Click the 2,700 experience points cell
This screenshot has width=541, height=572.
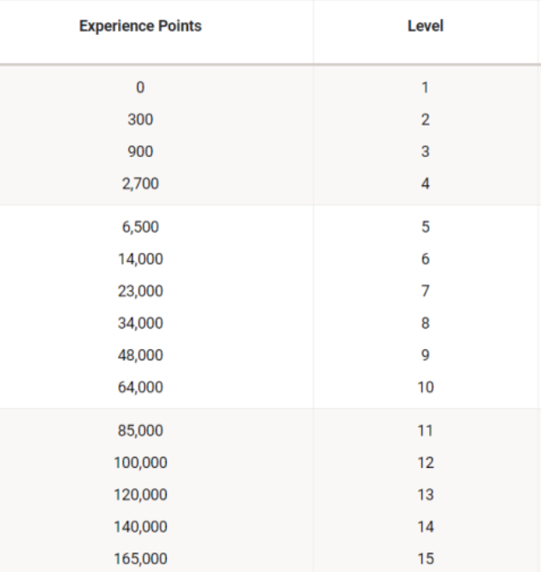140,184
